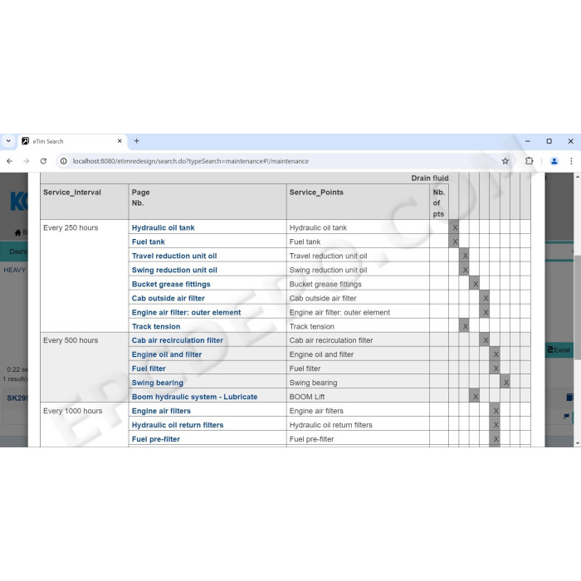Click the page vertical scrollbar thumb
The image size is (581, 581).
[x=578, y=307]
